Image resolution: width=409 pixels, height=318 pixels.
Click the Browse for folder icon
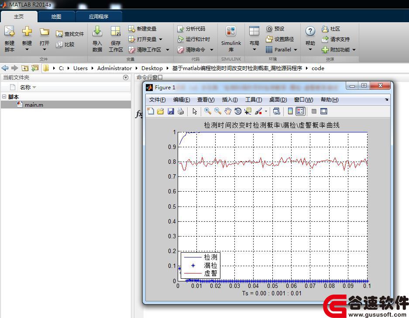(x=35, y=68)
